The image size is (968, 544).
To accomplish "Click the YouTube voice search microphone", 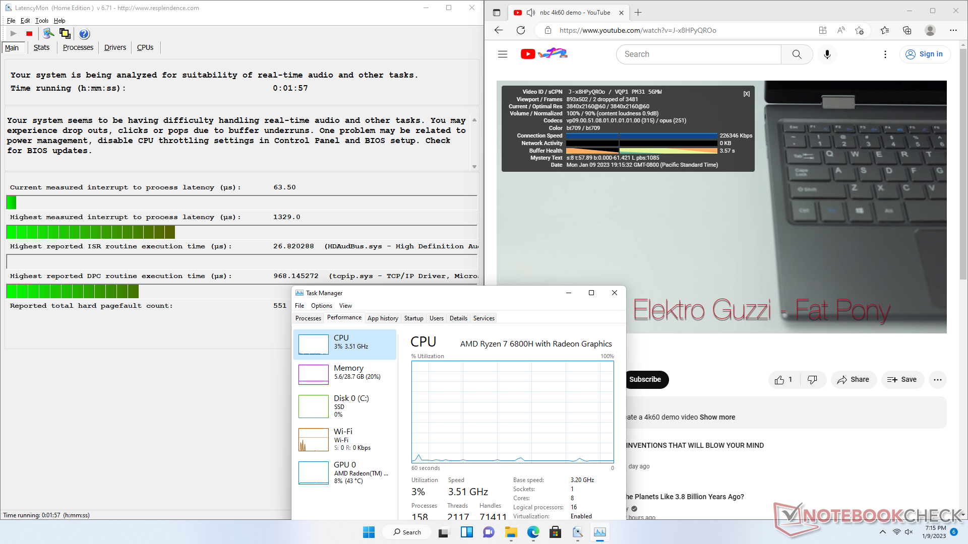I will click(827, 54).
